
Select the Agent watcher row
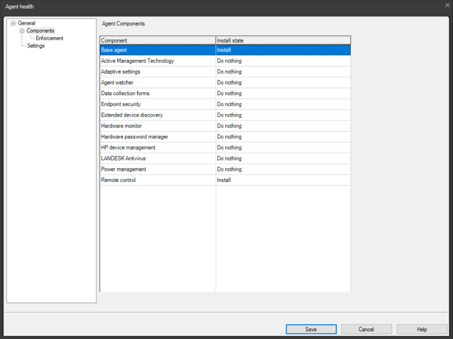157,82
